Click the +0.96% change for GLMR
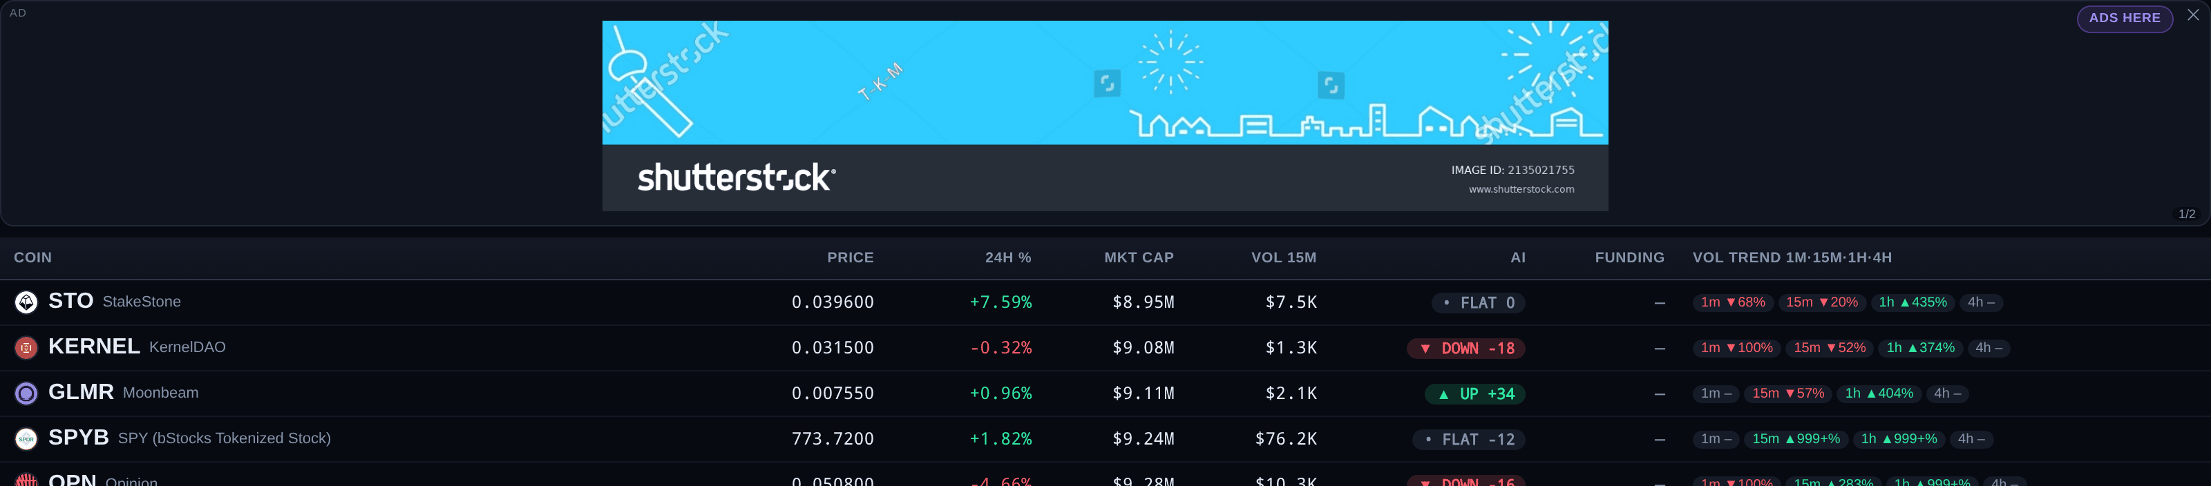Viewport: 2211px width, 486px height. pos(1000,393)
